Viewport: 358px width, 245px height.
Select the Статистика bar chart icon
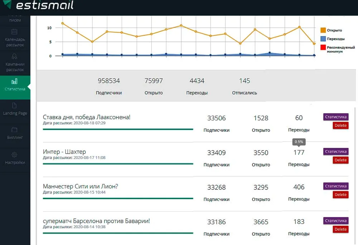pos(14,81)
